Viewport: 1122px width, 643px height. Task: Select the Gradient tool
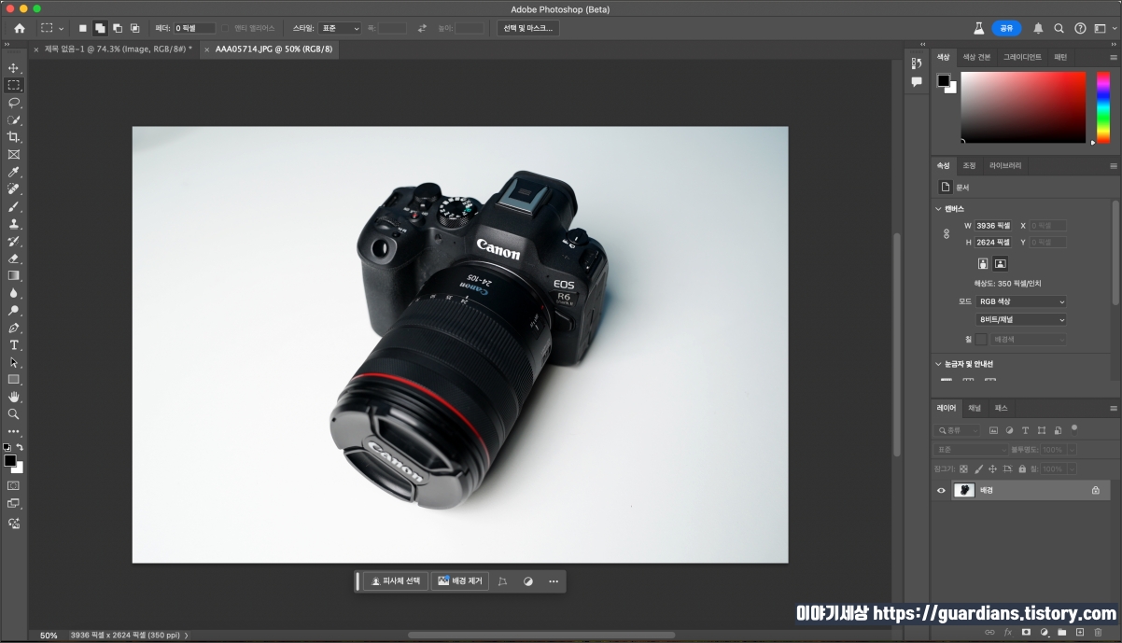[14, 275]
